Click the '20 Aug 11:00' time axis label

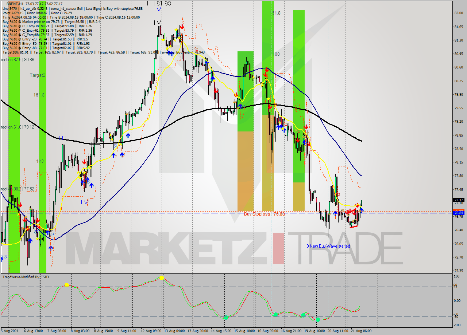tap(338, 331)
